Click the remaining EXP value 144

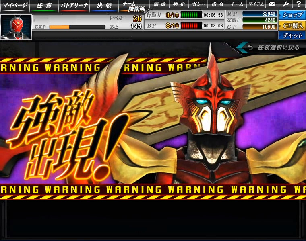(136, 26)
